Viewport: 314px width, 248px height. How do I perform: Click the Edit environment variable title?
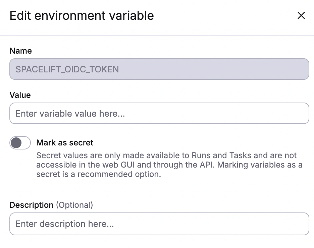coord(82,15)
